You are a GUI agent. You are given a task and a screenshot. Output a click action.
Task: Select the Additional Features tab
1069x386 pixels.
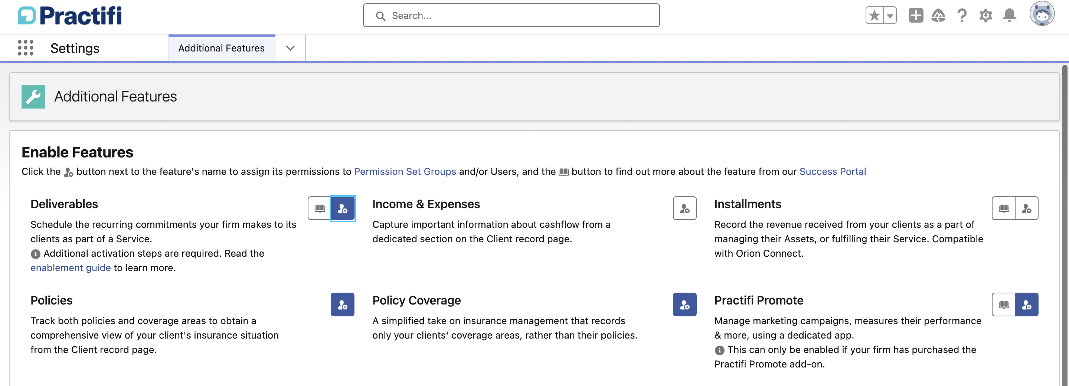click(221, 49)
